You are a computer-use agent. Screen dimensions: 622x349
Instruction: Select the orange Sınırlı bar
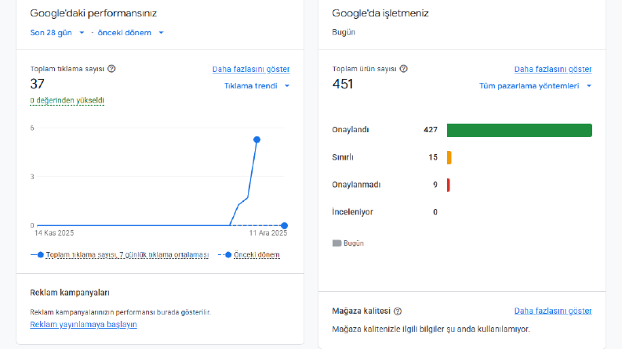coord(449,157)
